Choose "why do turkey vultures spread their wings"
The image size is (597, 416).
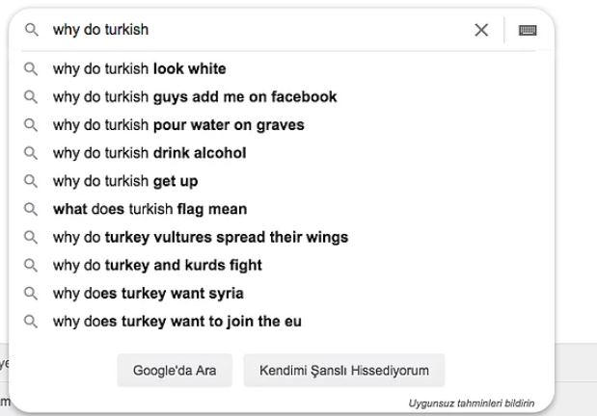201,237
